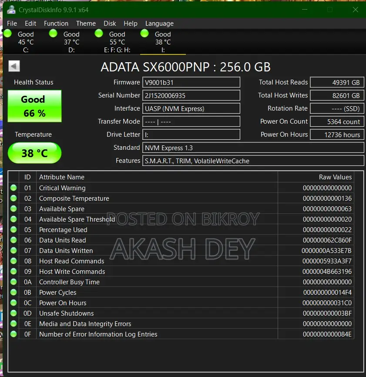The height and width of the screenshot is (377, 366).
Task: Open the Help menu
Action: [131, 24]
